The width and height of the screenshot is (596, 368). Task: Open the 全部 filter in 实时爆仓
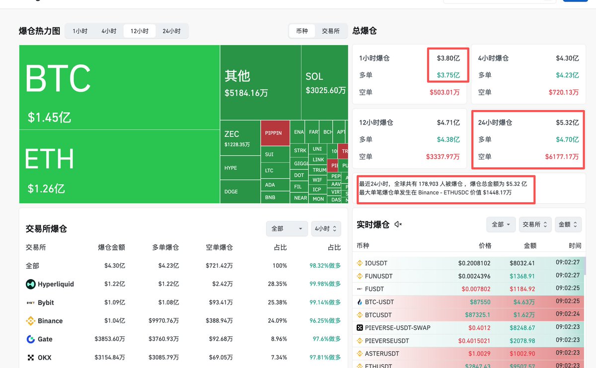pos(501,224)
